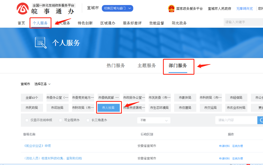Open the 不限 filter dropdown
The height and width of the screenshot is (165, 263).
(154, 120)
